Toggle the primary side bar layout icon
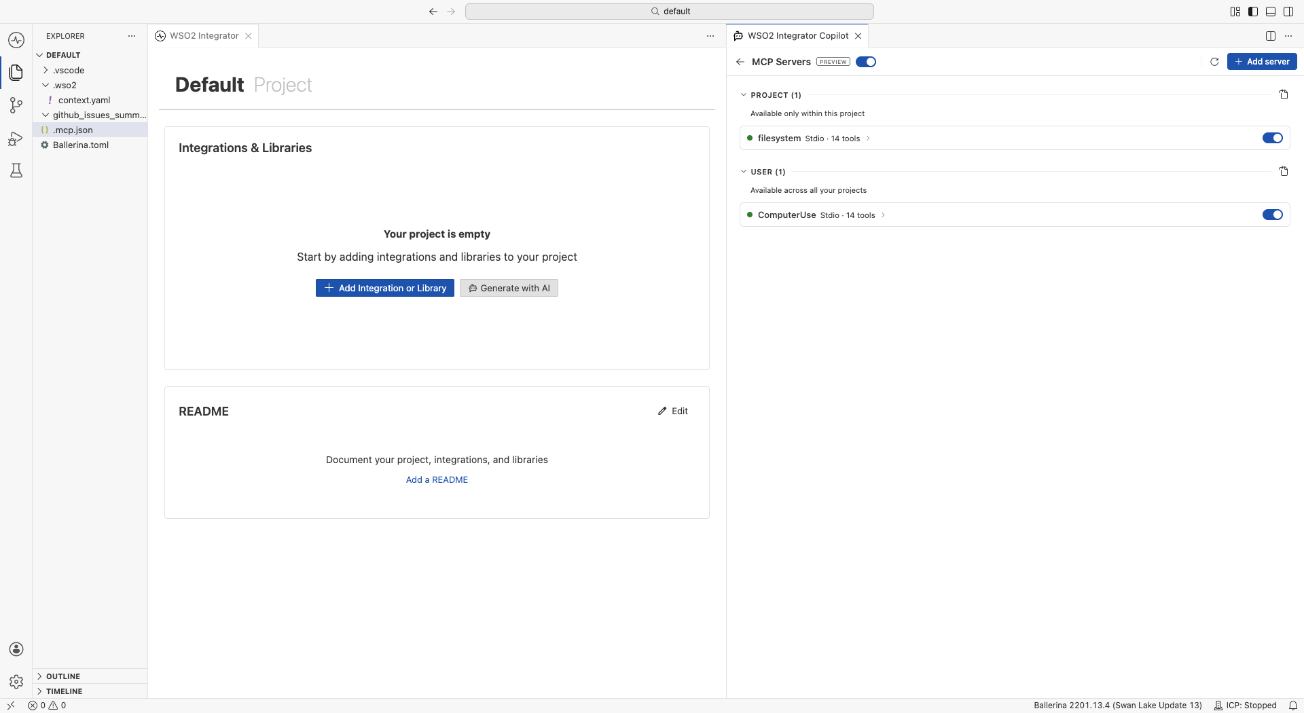Image resolution: width=1304 pixels, height=713 pixels. [x=1253, y=12]
